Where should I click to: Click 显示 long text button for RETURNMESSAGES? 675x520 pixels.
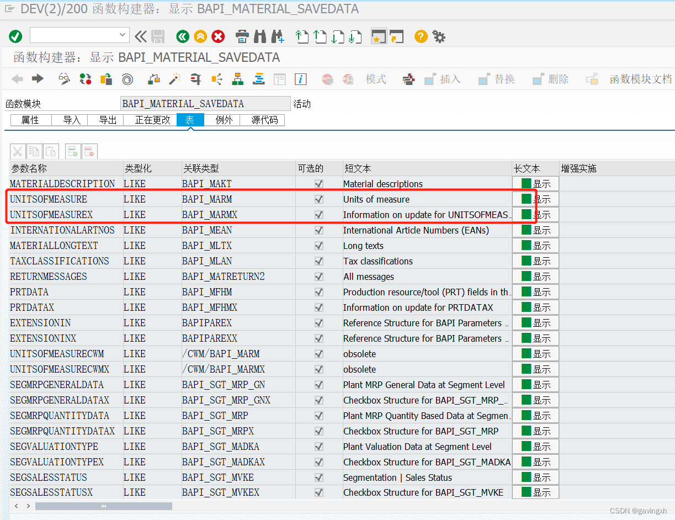pyautogui.click(x=536, y=277)
